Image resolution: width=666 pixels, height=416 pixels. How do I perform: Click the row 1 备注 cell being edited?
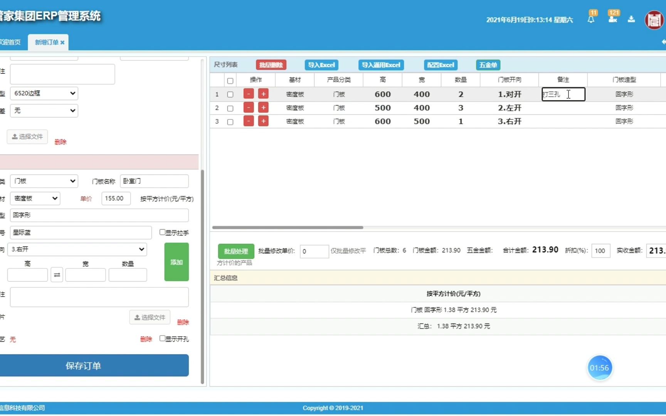pos(563,94)
